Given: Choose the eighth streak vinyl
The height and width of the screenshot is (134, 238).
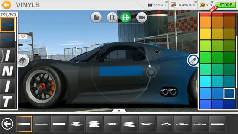Looking at the screenshot, I should [147, 124].
